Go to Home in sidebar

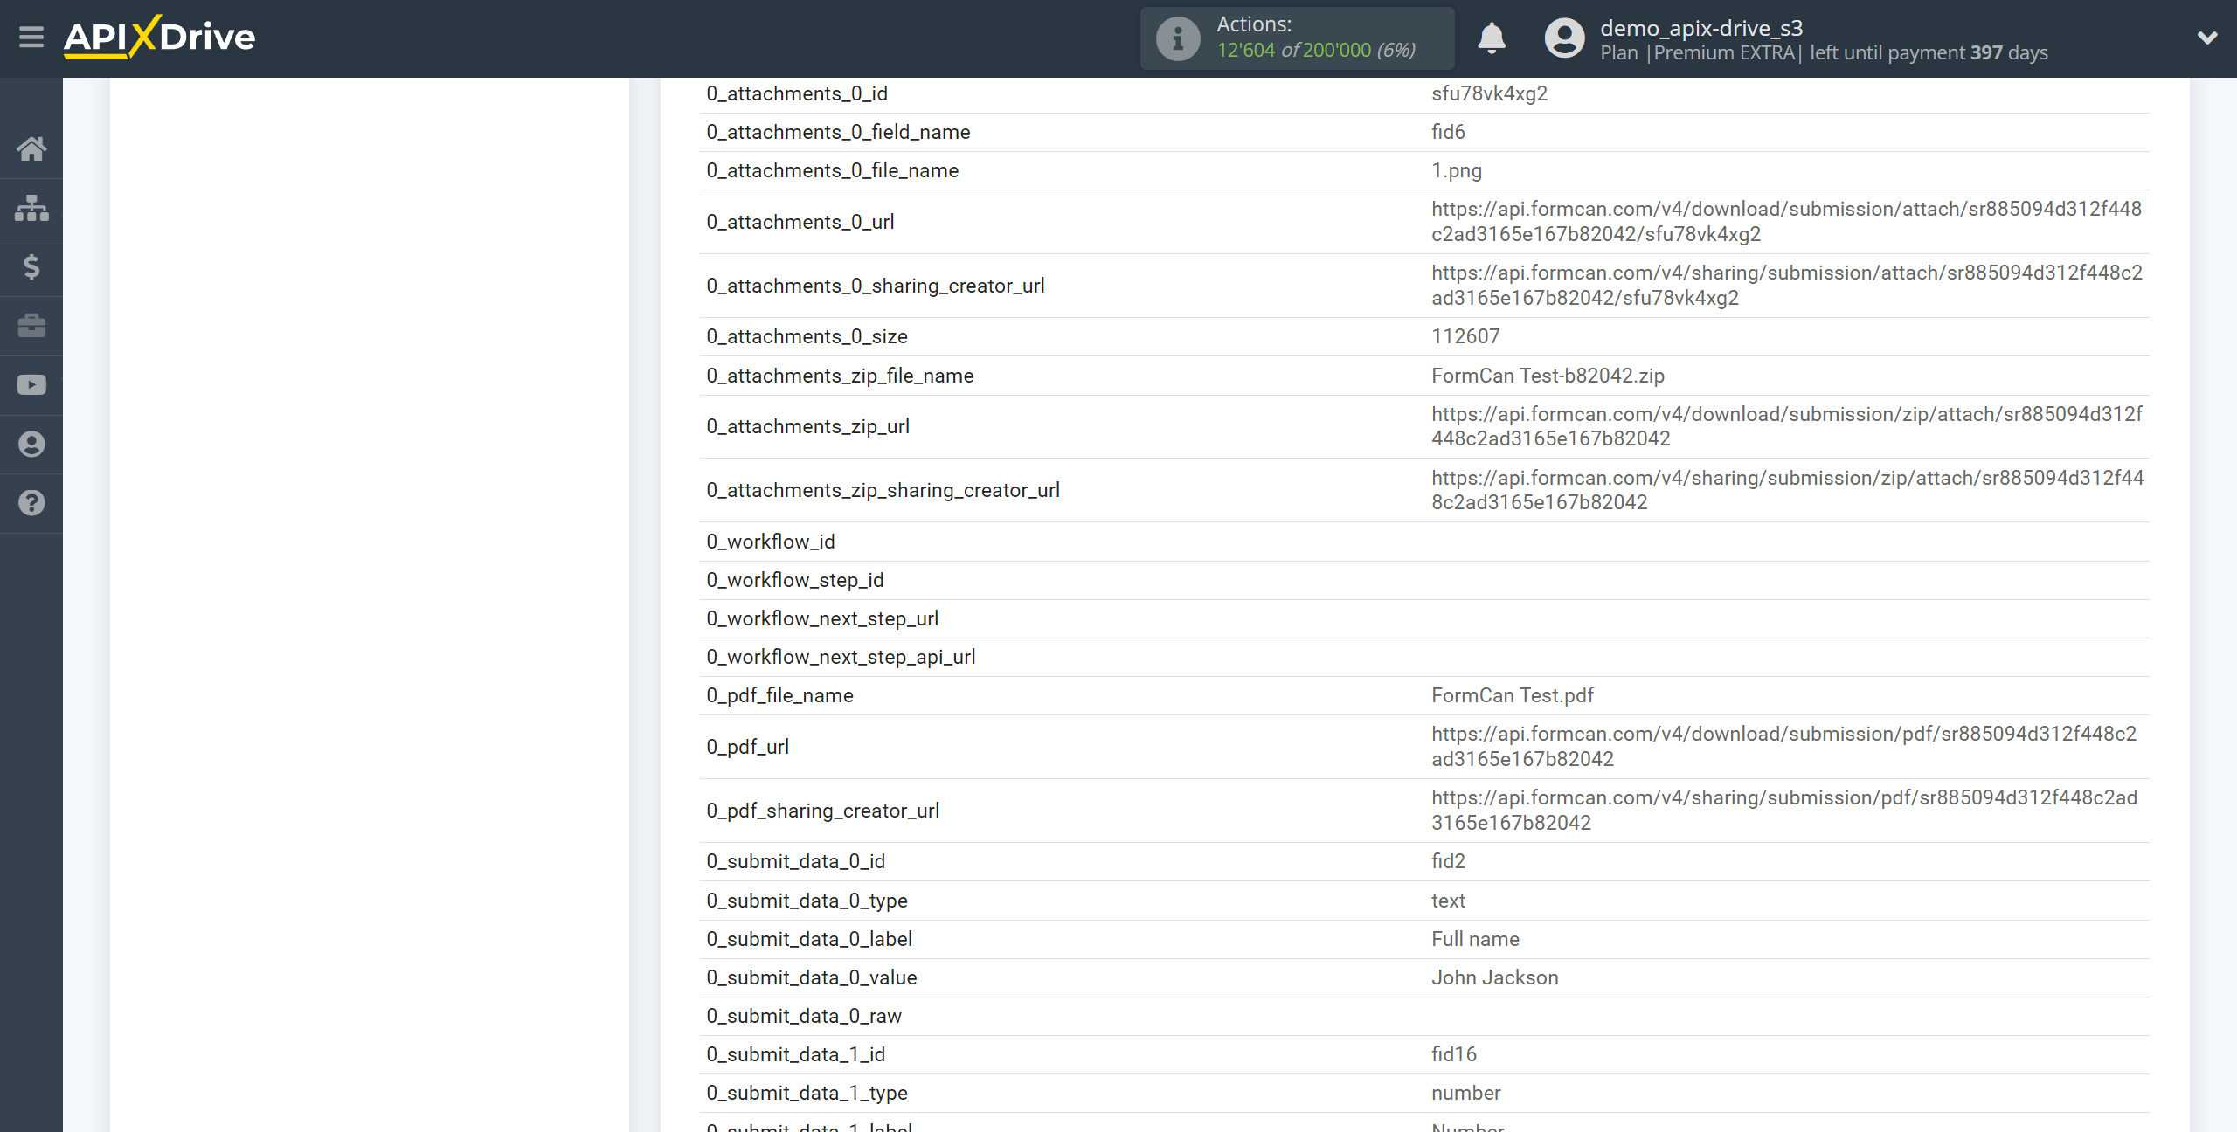(31, 149)
